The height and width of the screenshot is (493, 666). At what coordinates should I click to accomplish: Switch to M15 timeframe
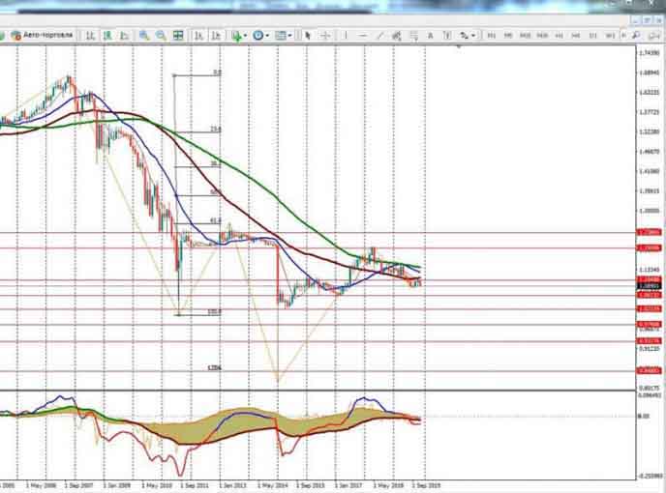[x=525, y=36]
